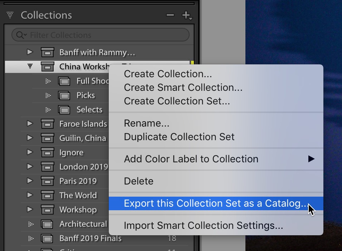Screen dimensions: 342x251
Task: Click Export this Collection Set as a Catalog
Action: click(x=216, y=203)
